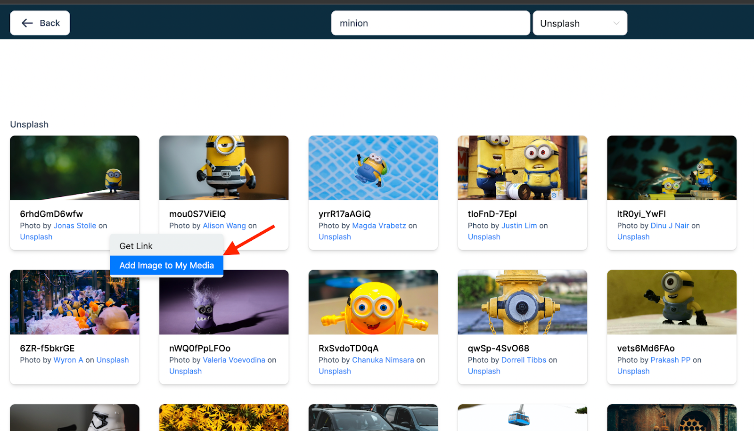754x431 pixels.
Task: Click Alison Wang photographer link
Action: click(x=224, y=225)
